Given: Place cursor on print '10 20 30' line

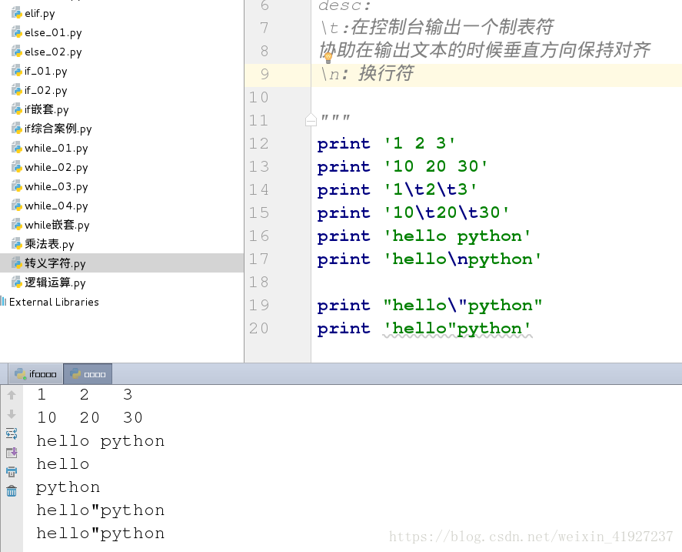Looking at the screenshot, I should coord(402,166).
